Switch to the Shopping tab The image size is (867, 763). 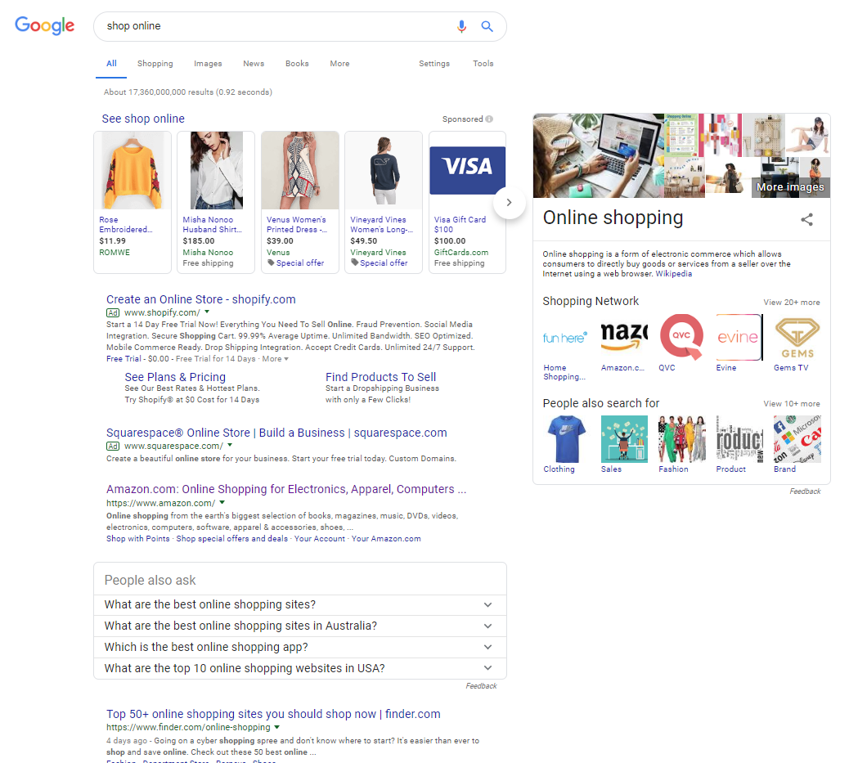(x=155, y=64)
